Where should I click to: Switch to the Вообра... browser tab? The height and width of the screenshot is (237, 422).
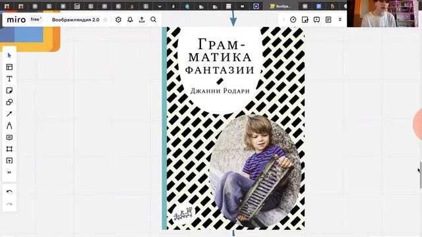pyautogui.click(x=280, y=6)
